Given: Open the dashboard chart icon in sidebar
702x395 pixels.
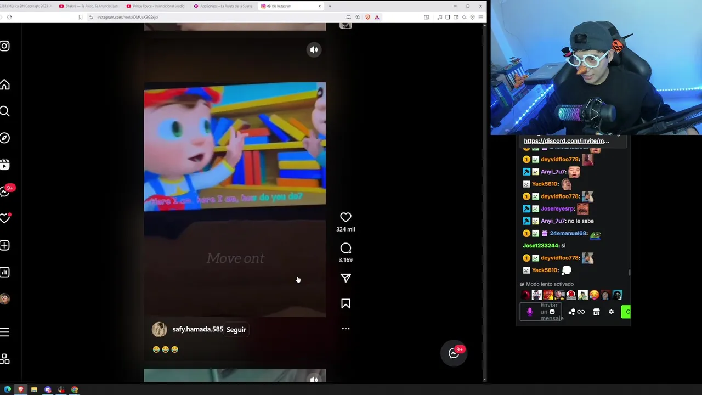Looking at the screenshot, I should [x=5, y=272].
